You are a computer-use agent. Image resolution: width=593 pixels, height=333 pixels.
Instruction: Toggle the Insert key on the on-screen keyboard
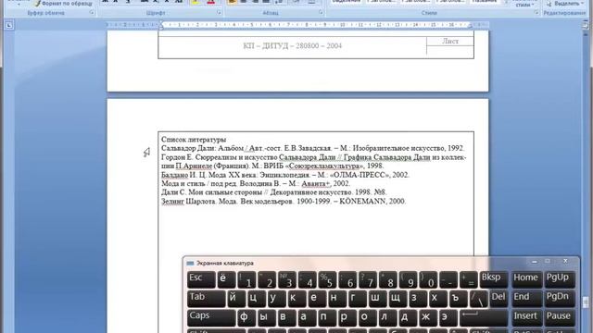click(526, 317)
